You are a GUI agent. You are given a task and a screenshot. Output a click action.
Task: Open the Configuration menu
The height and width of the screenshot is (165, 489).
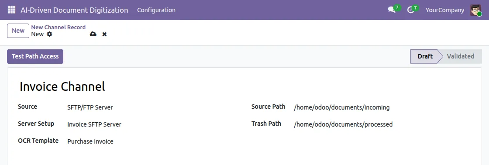click(156, 10)
